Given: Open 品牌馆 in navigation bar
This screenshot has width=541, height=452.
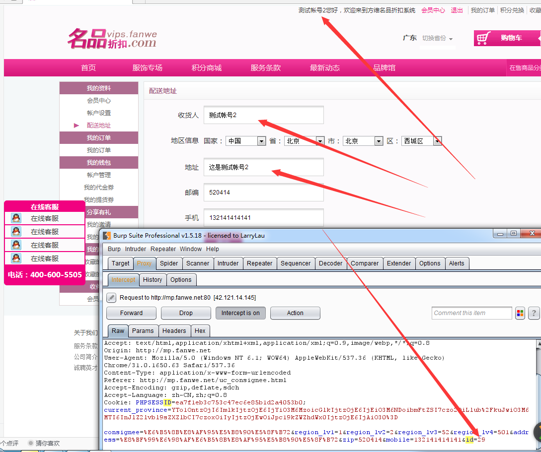Looking at the screenshot, I should (x=385, y=68).
